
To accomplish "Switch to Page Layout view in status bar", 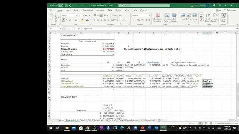I will (206, 124).
